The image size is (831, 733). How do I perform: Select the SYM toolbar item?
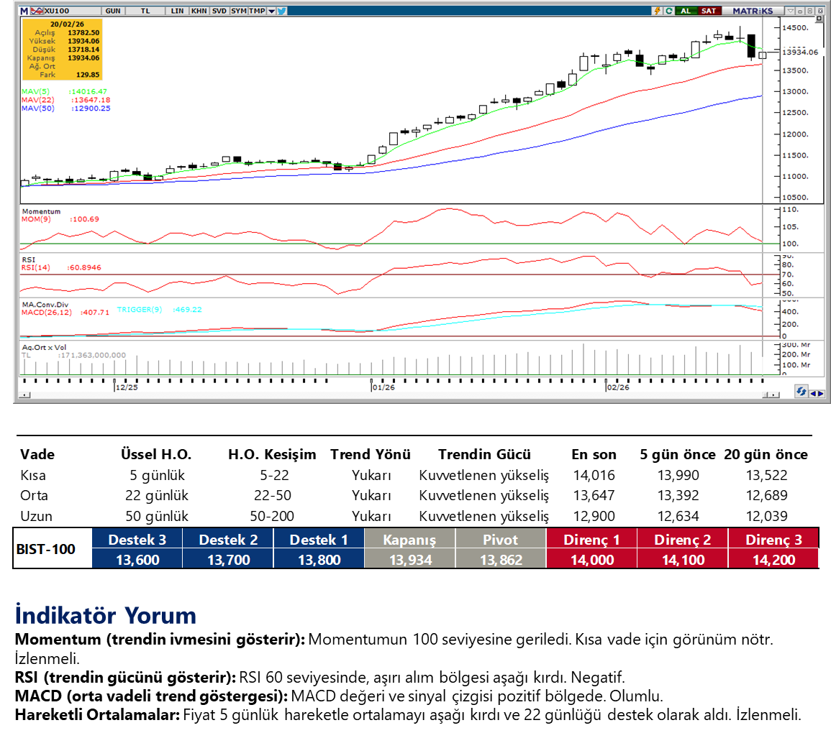[x=239, y=11]
